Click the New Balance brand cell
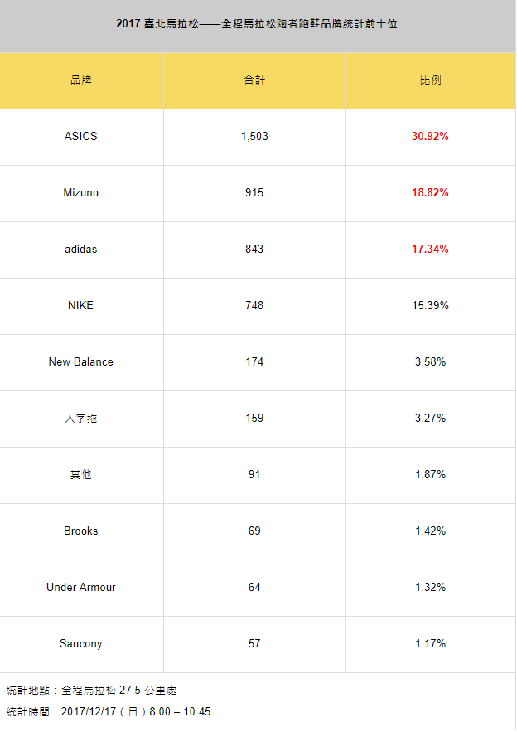The width and height of the screenshot is (517, 732). (x=80, y=362)
